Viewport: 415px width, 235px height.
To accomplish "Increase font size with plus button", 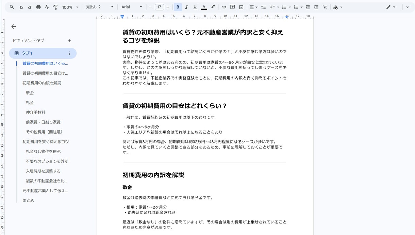I will [168, 7].
